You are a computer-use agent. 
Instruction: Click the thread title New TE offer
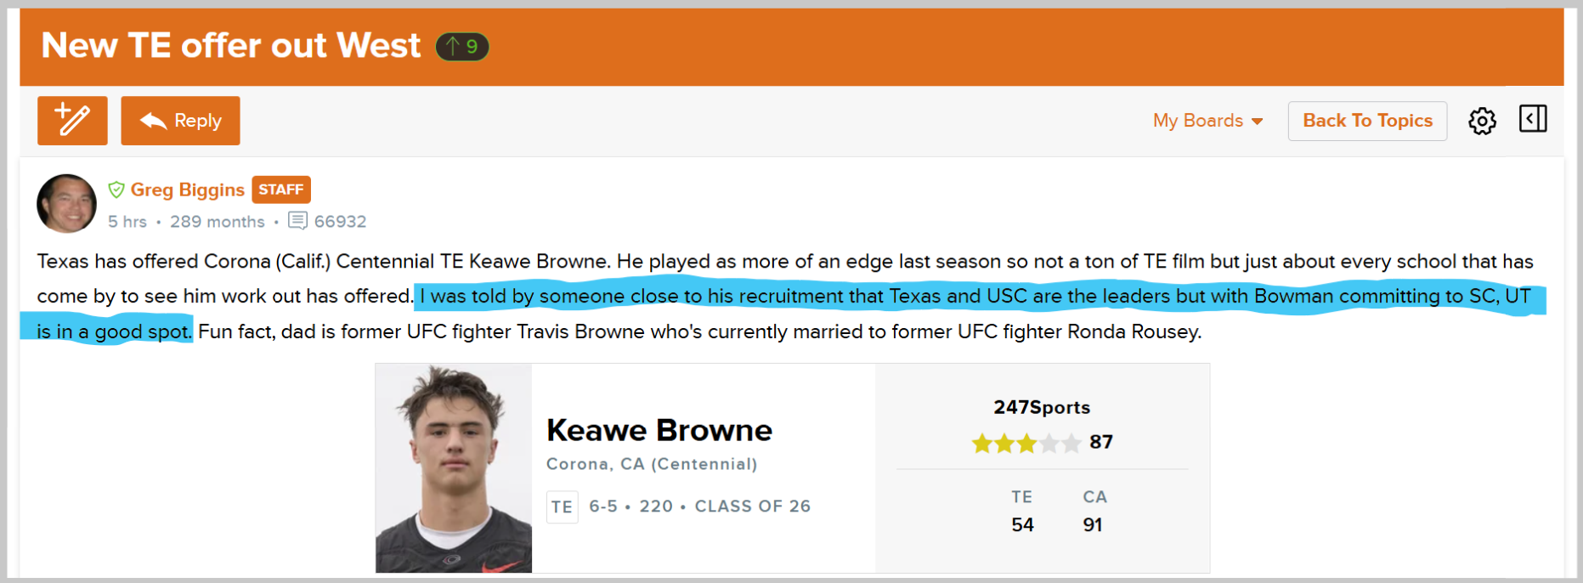pos(231,45)
